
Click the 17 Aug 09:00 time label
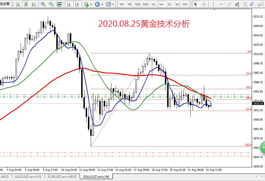click(x=141, y=170)
